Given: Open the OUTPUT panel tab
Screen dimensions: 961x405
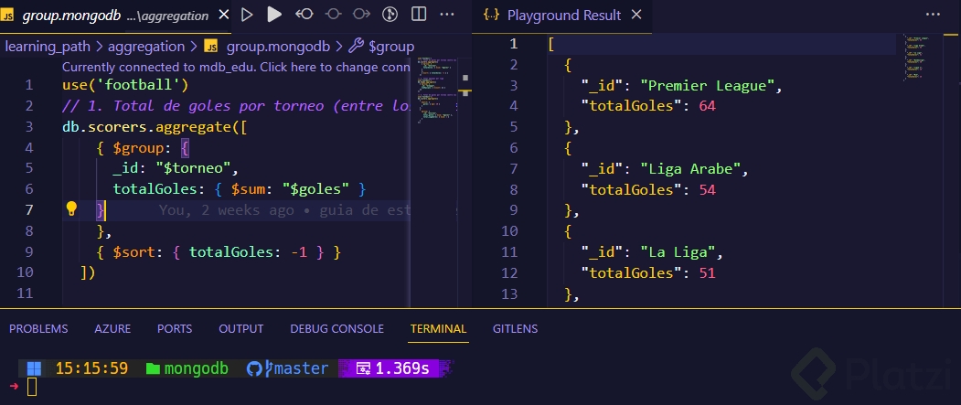Looking at the screenshot, I should point(240,329).
